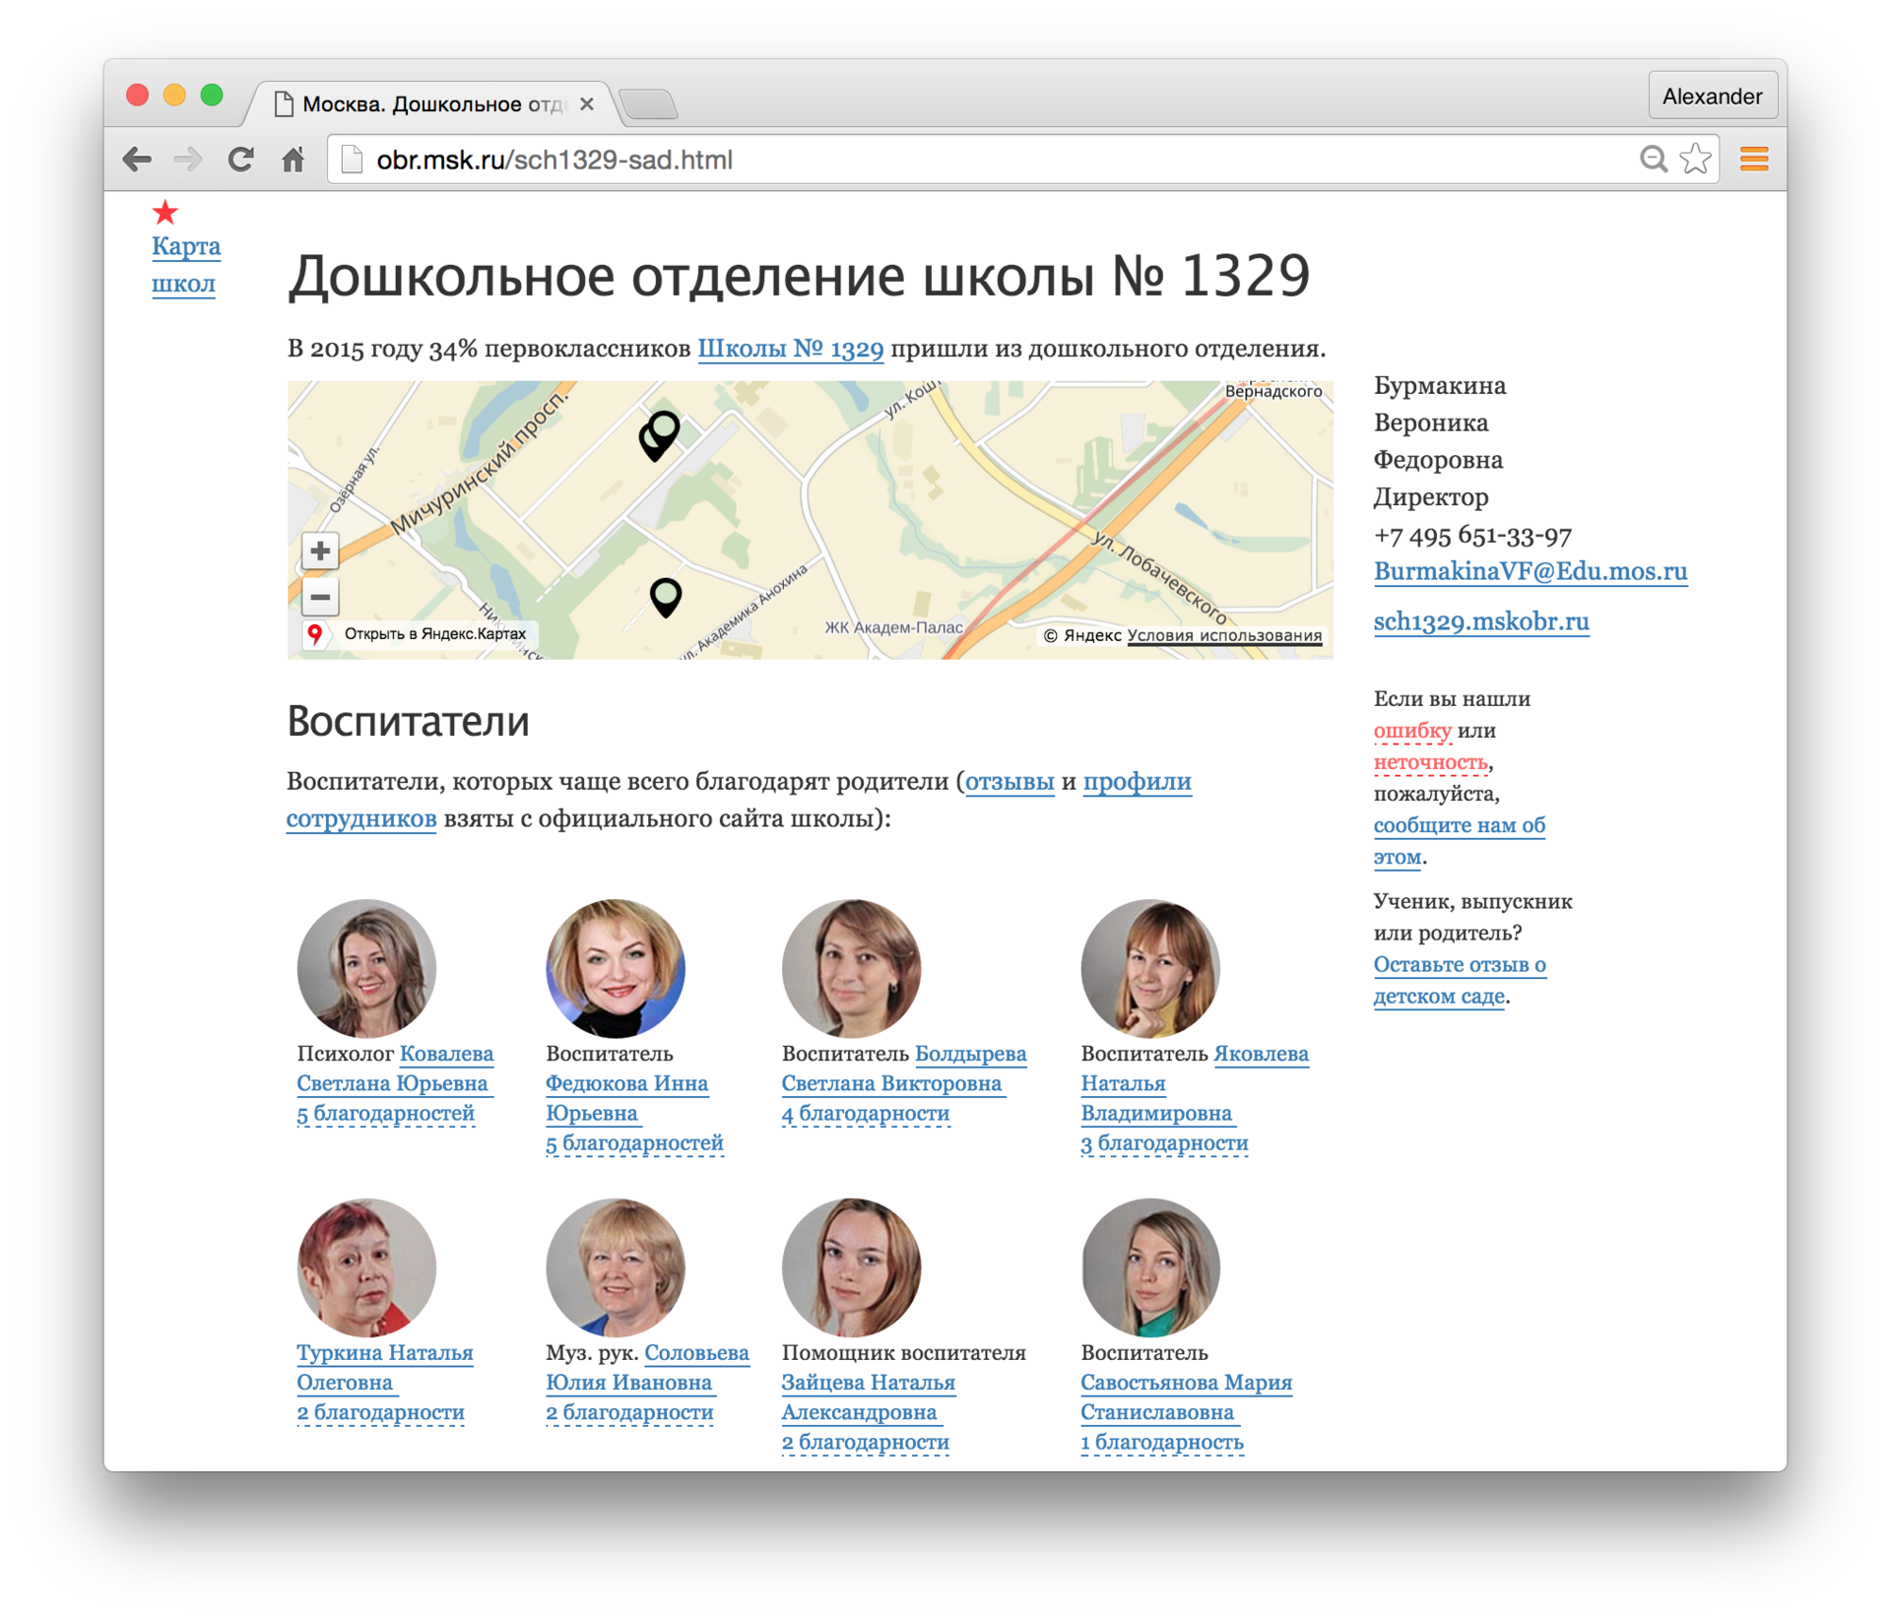Open the 'Школы № 1329' link
Viewport: 1891px width, 1620px height.
tap(790, 347)
